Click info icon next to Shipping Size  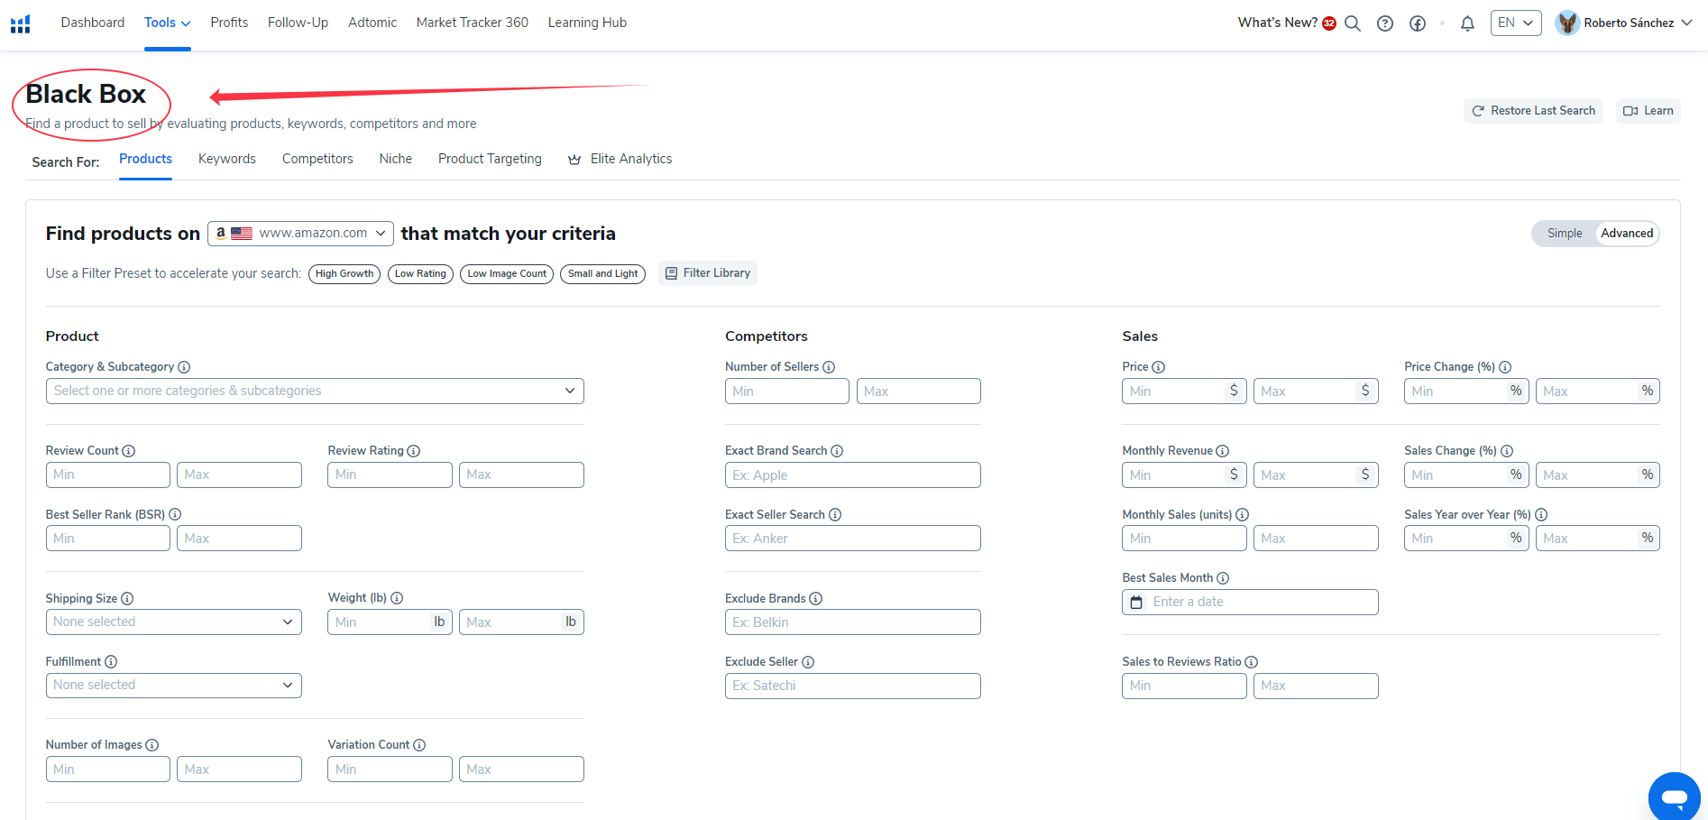pos(127,599)
